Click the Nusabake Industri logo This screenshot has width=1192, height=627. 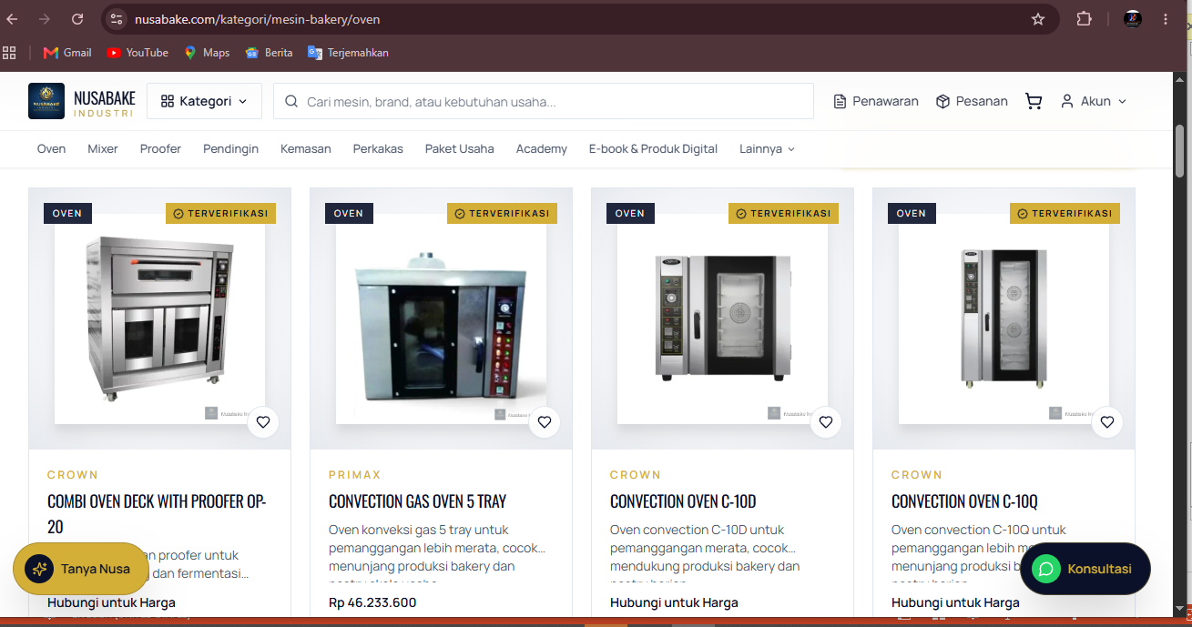81,101
